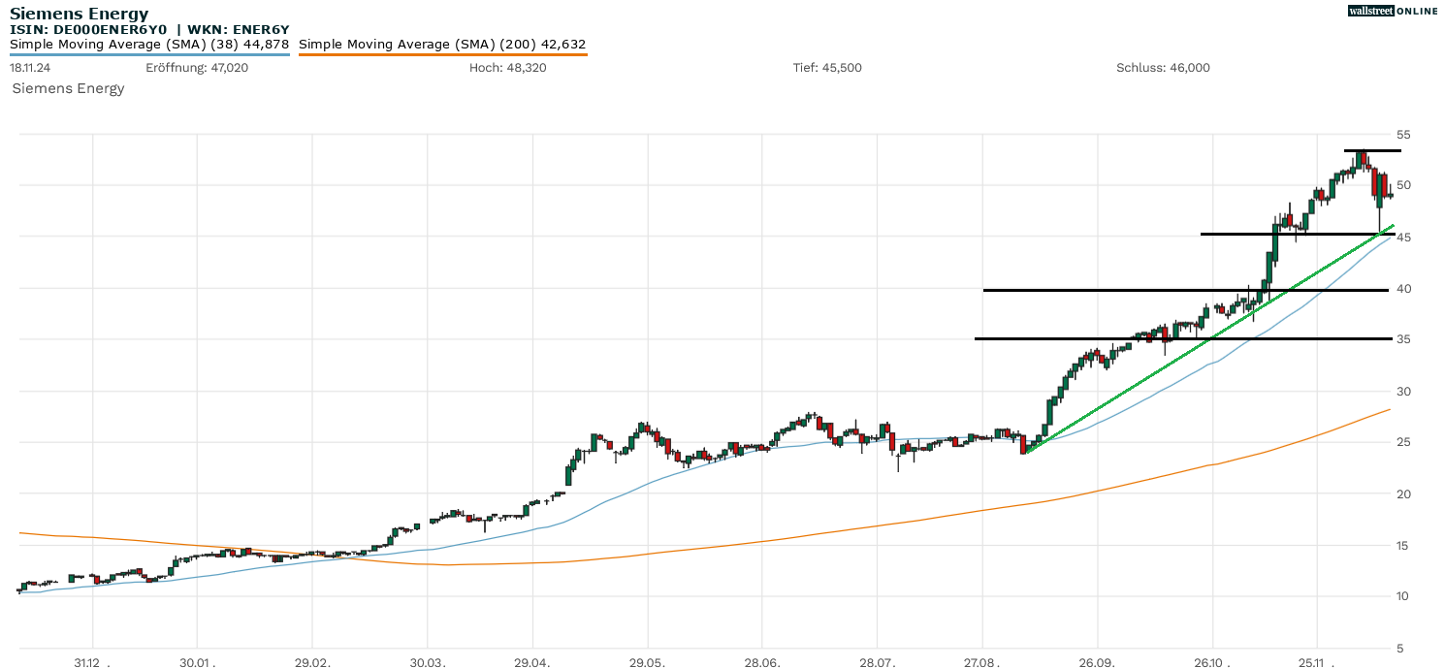Click the short black line at the chart peak
This screenshot has height=668, width=1445.
pos(1371,150)
